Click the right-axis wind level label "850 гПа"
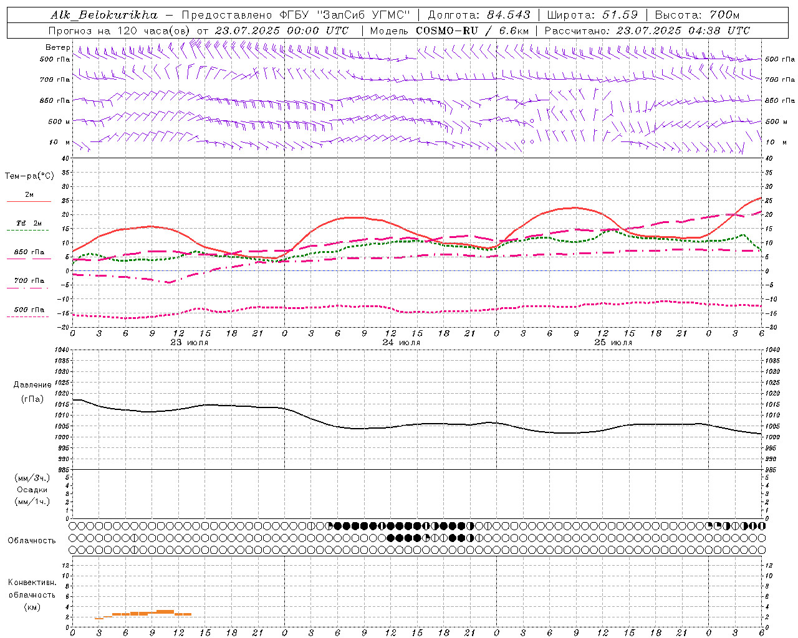The height and width of the screenshot is (638, 798). [x=780, y=100]
